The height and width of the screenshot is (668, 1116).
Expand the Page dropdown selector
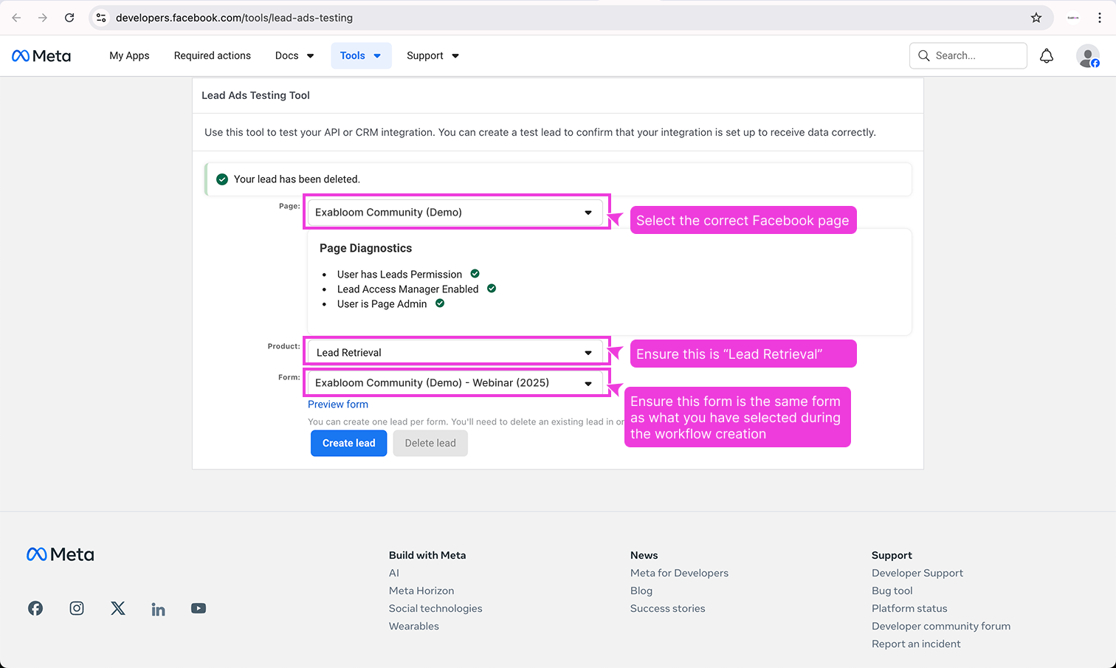click(x=455, y=213)
